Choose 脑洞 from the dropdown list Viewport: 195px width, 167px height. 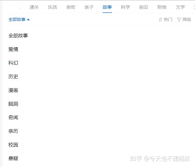[x=13, y=104]
